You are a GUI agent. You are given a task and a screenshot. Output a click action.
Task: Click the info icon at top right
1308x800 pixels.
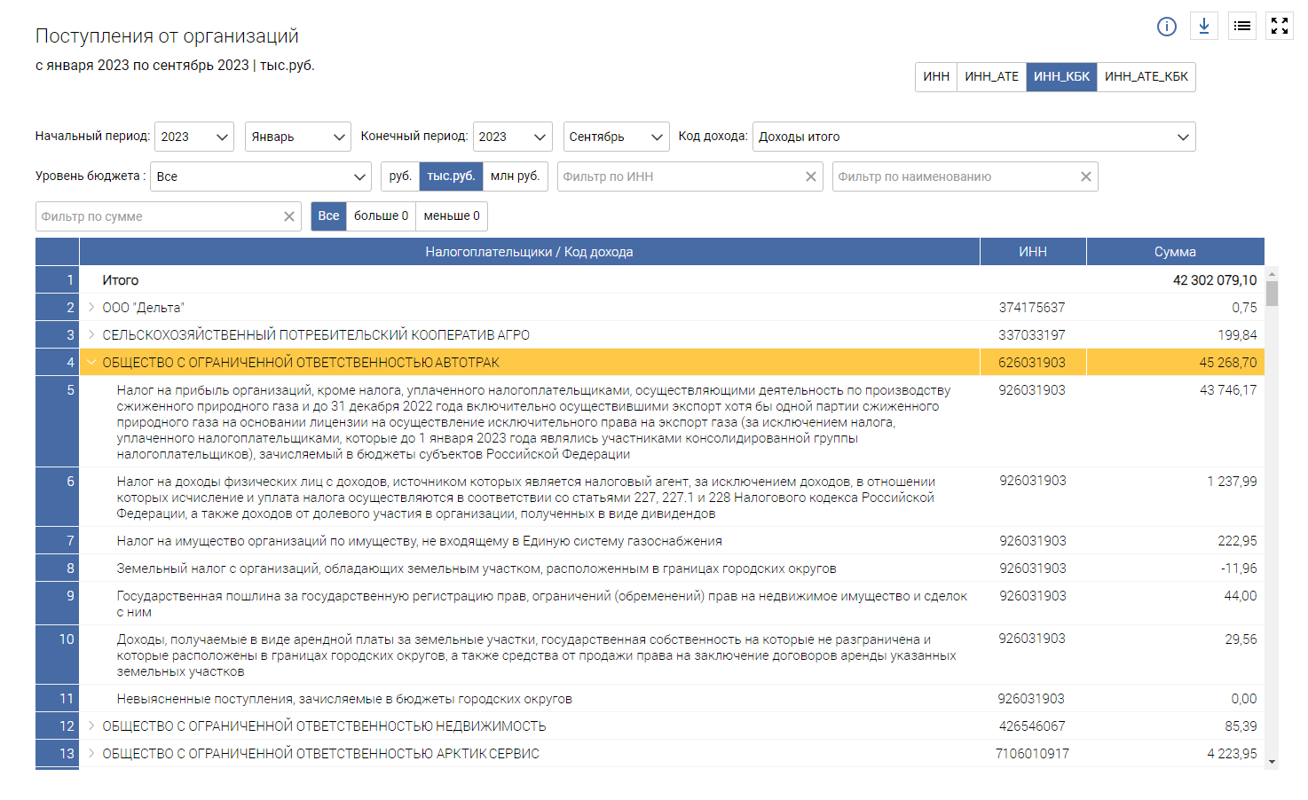coord(1166,27)
